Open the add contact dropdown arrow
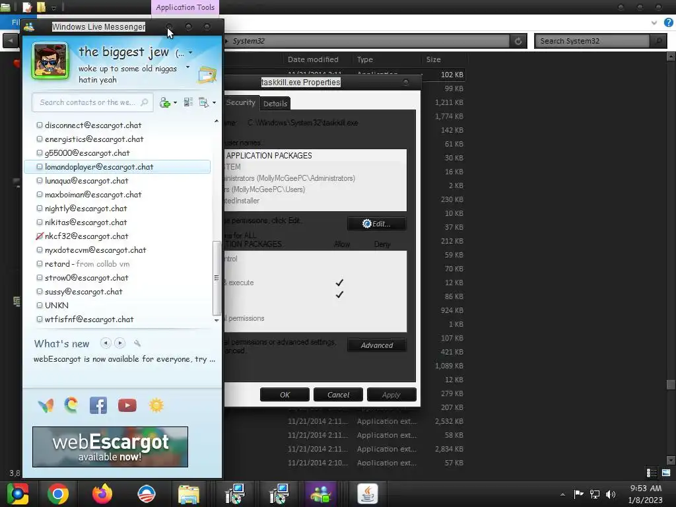This screenshot has width=676, height=507. pos(175,102)
